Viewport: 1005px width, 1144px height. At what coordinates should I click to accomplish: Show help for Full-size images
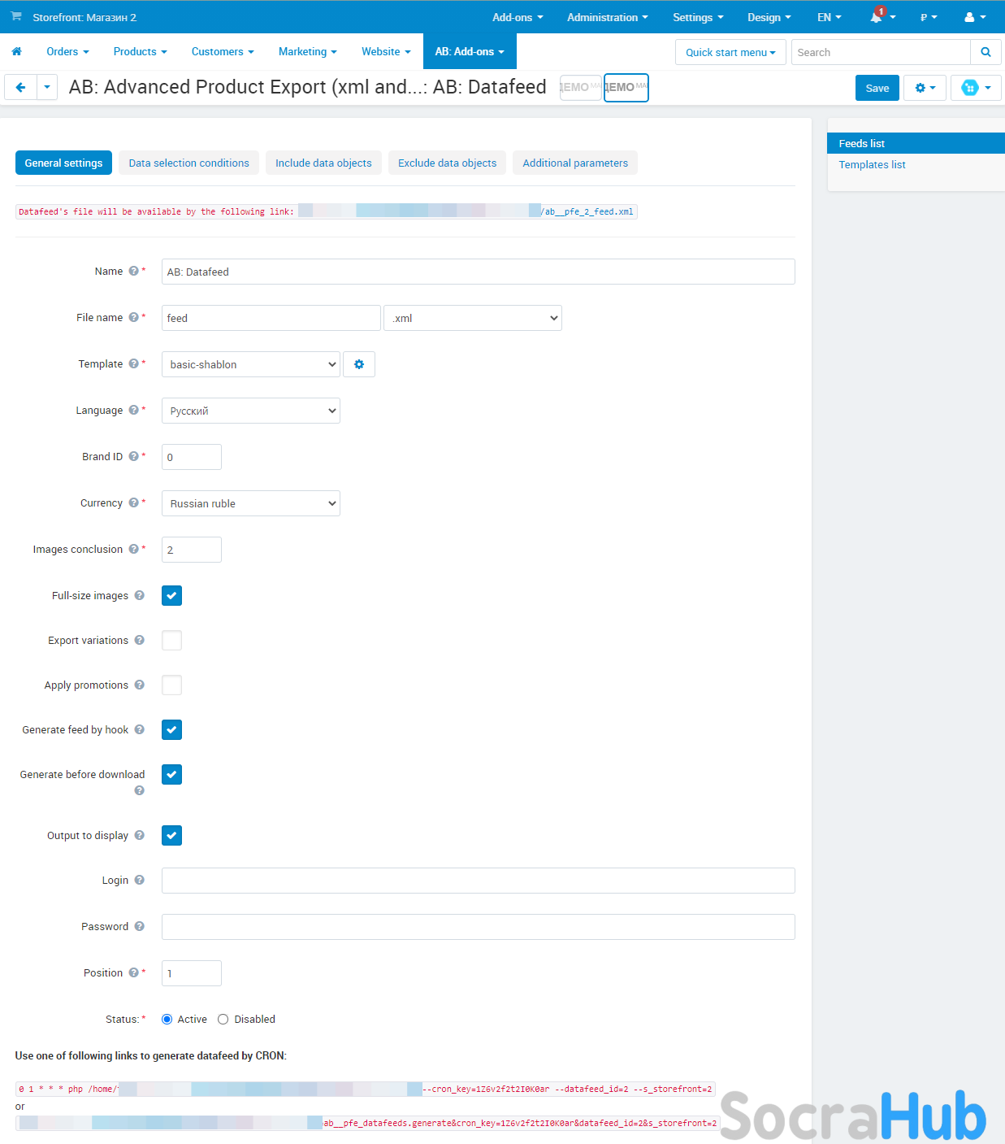pyautogui.click(x=139, y=596)
